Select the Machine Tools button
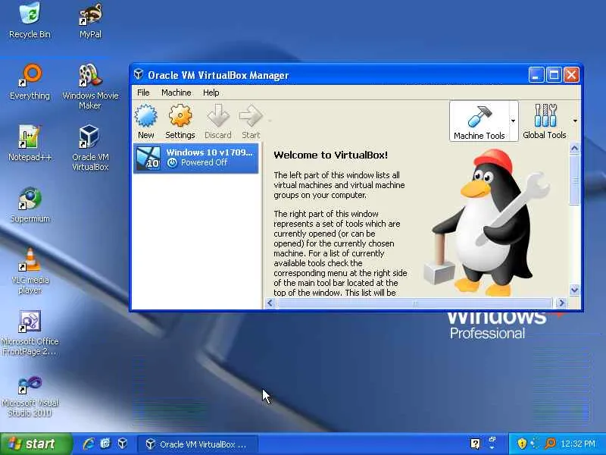This screenshot has height=455, width=606. pos(479,121)
